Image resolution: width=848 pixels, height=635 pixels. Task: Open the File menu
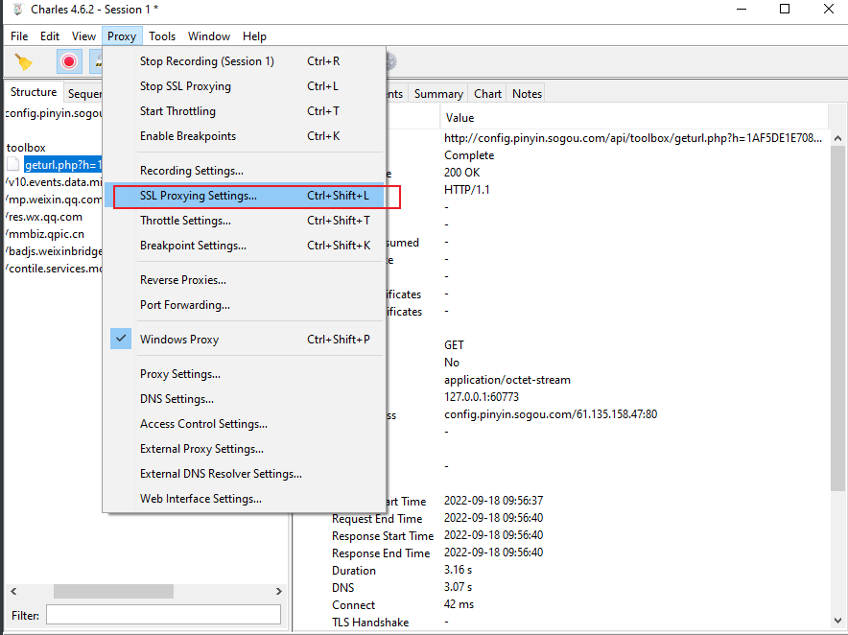coord(19,36)
